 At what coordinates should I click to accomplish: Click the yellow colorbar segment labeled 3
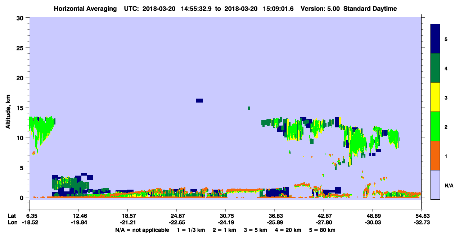435,97
